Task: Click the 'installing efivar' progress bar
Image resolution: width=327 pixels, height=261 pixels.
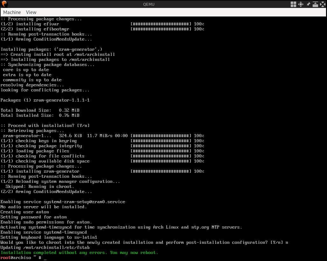Action: point(161,24)
